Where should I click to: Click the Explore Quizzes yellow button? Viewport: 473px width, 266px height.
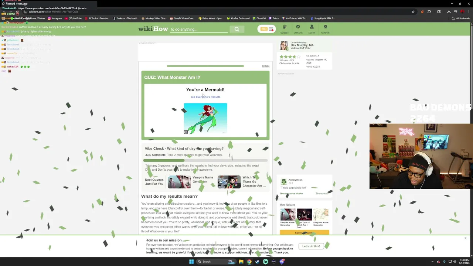(304, 233)
